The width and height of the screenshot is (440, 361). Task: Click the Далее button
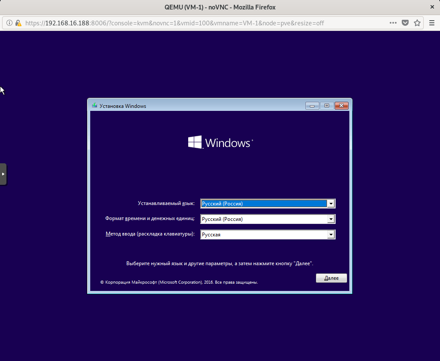click(x=331, y=278)
